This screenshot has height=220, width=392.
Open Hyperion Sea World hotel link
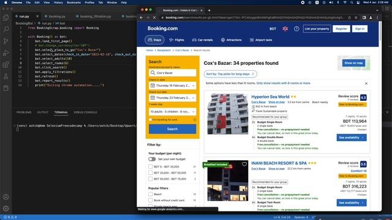[x=270, y=97]
